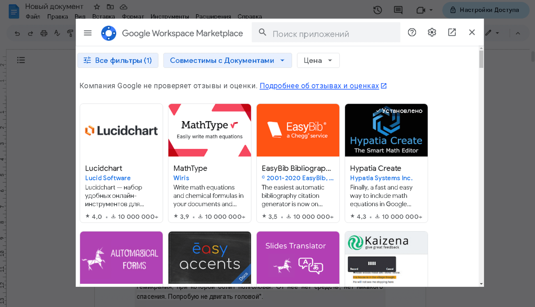Open the Справка menu
This screenshot has height=307, width=535.
250,17
